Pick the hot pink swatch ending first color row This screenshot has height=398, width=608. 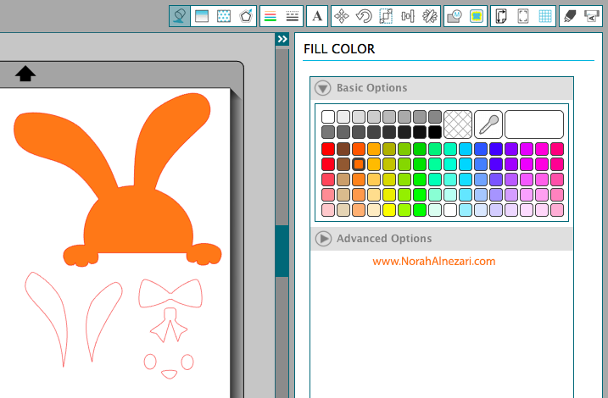click(x=557, y=149)
